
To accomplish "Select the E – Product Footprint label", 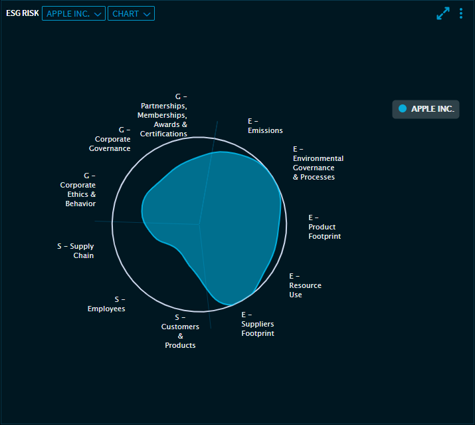I will [x=324, y=227].
